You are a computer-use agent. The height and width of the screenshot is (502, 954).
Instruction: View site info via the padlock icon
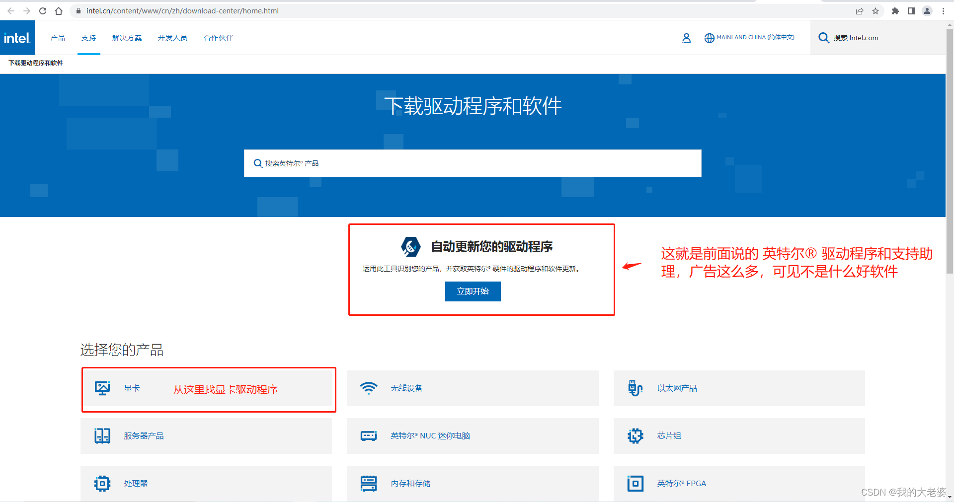[x=78, y=11]
